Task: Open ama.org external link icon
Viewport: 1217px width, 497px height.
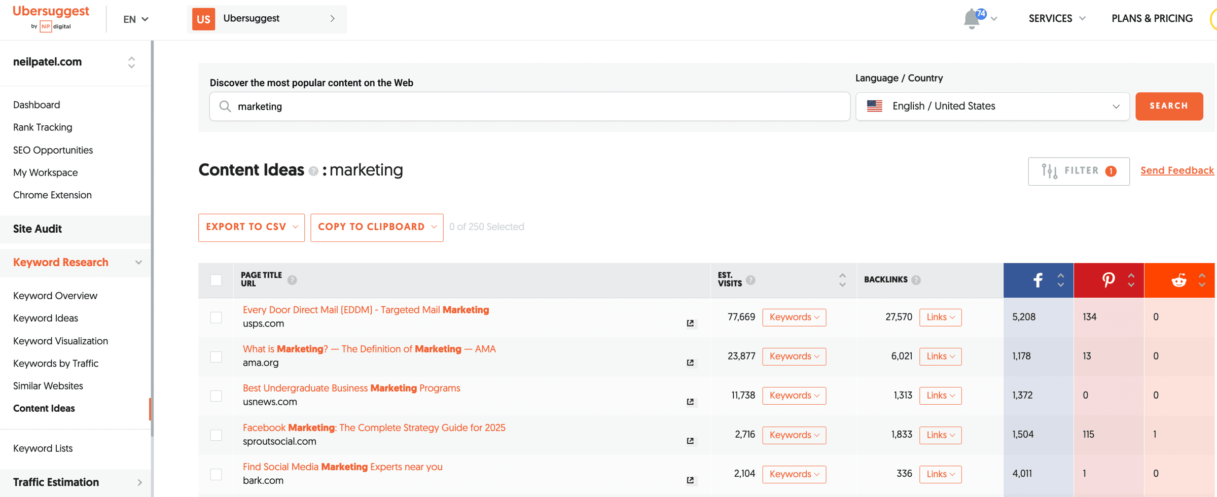Action: [x=690, y=363]
